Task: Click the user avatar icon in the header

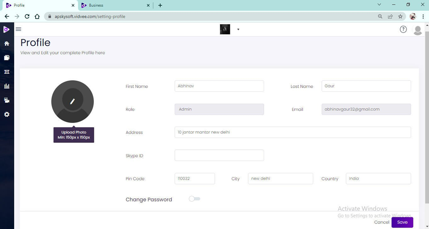Action: point(418,30)
